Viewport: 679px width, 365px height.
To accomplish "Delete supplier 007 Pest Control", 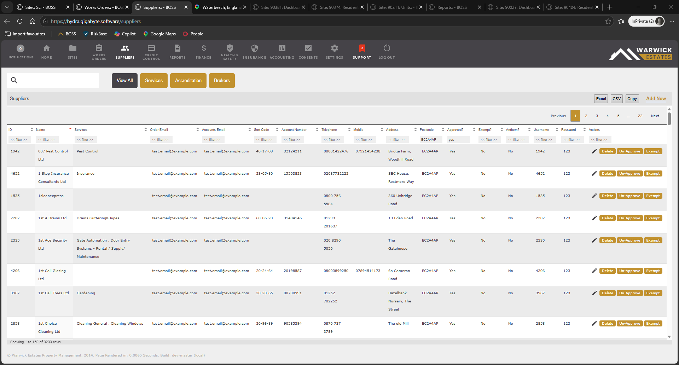I will click(607, 151).
